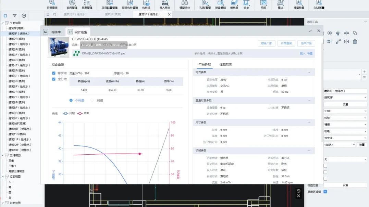
Task: Collapse the 尺寸参数 section
Action: click(x=309, y=122)
